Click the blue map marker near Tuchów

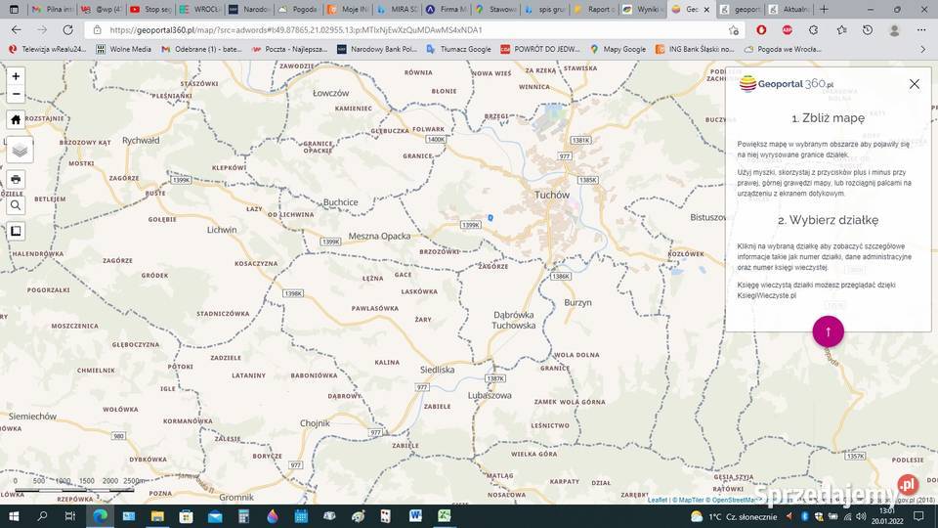[490, 217]
